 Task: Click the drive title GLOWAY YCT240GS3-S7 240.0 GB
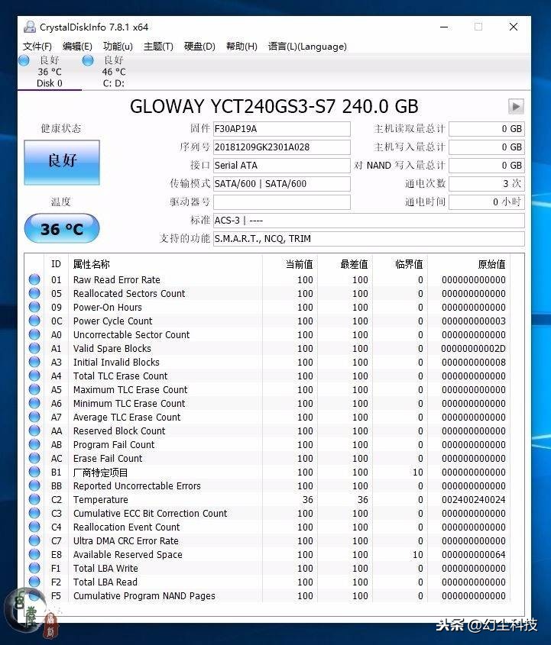point(274,106)
